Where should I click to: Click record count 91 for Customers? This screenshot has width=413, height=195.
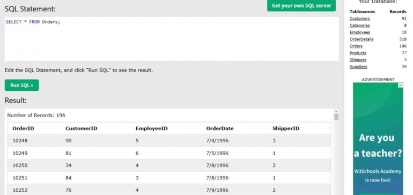click(404, 18)
